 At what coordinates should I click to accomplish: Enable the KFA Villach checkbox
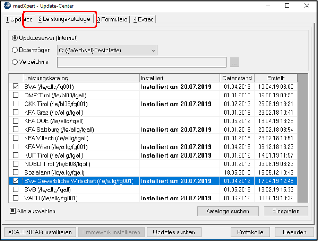click(16, 138)
